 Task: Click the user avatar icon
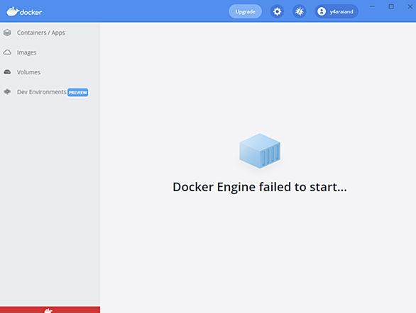(322, 11)
